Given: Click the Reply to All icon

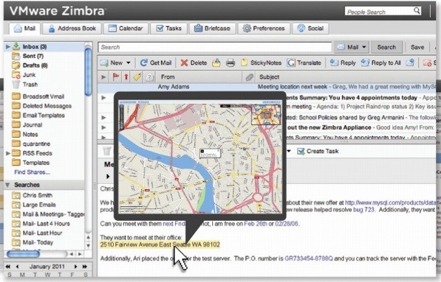Looking at the screenshot, I should (367, 63).
